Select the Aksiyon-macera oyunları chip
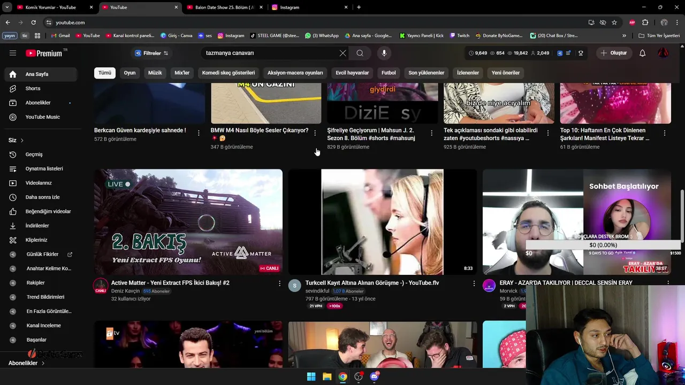This screenshot has width=685, height=385. pos(295,73)
